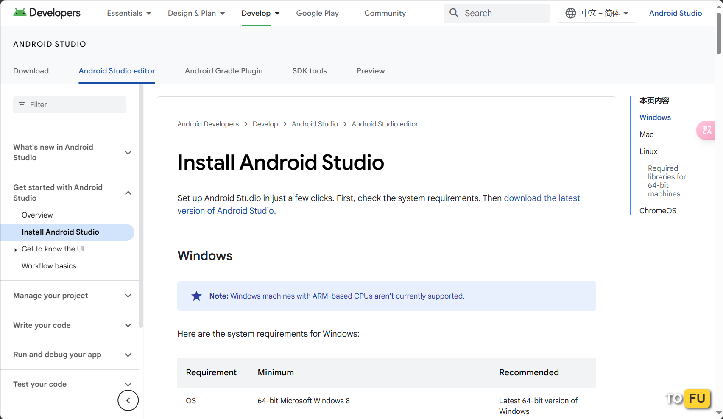Open the Develop dropdown menu
The image size is (723, 419).
point(261,13)
